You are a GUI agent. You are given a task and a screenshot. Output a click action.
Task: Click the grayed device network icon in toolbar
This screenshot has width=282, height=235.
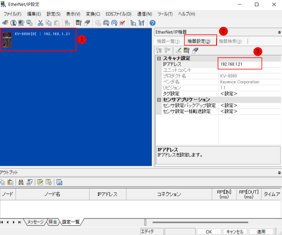[x=67, y=23]
